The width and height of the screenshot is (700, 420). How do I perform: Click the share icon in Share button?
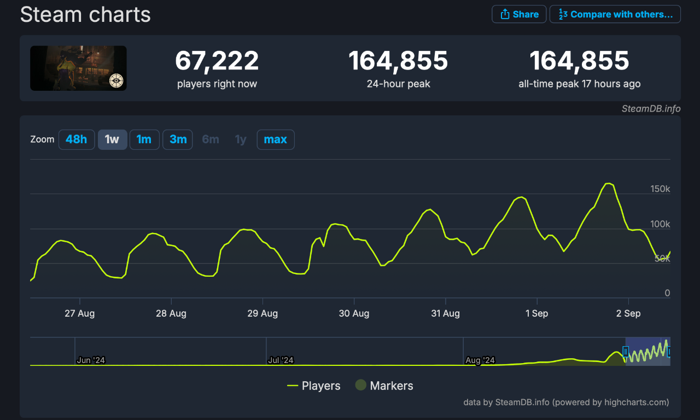pyautogui.click(x=505, y=14)
